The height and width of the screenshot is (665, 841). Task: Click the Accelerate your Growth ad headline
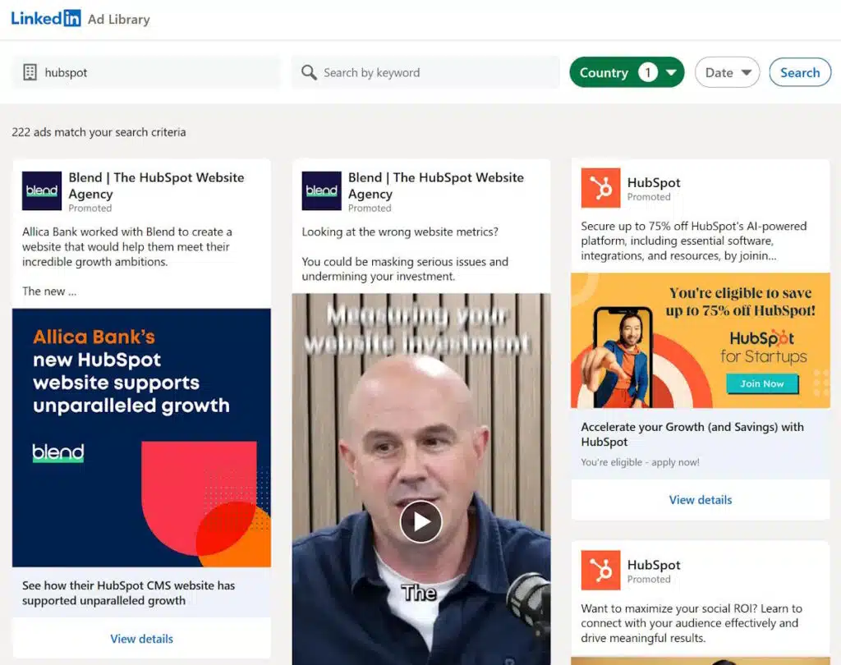[692, 434]
